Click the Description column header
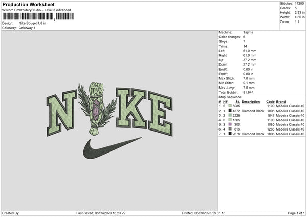Screen dimensions: 307x217 tap(251, 102)
